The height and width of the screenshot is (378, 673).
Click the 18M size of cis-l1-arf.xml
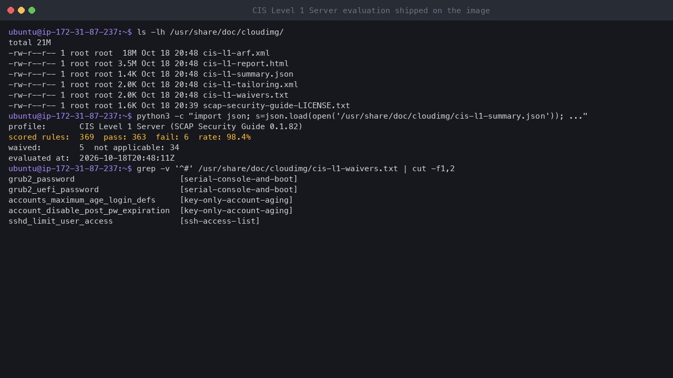(x=129, y=53)
